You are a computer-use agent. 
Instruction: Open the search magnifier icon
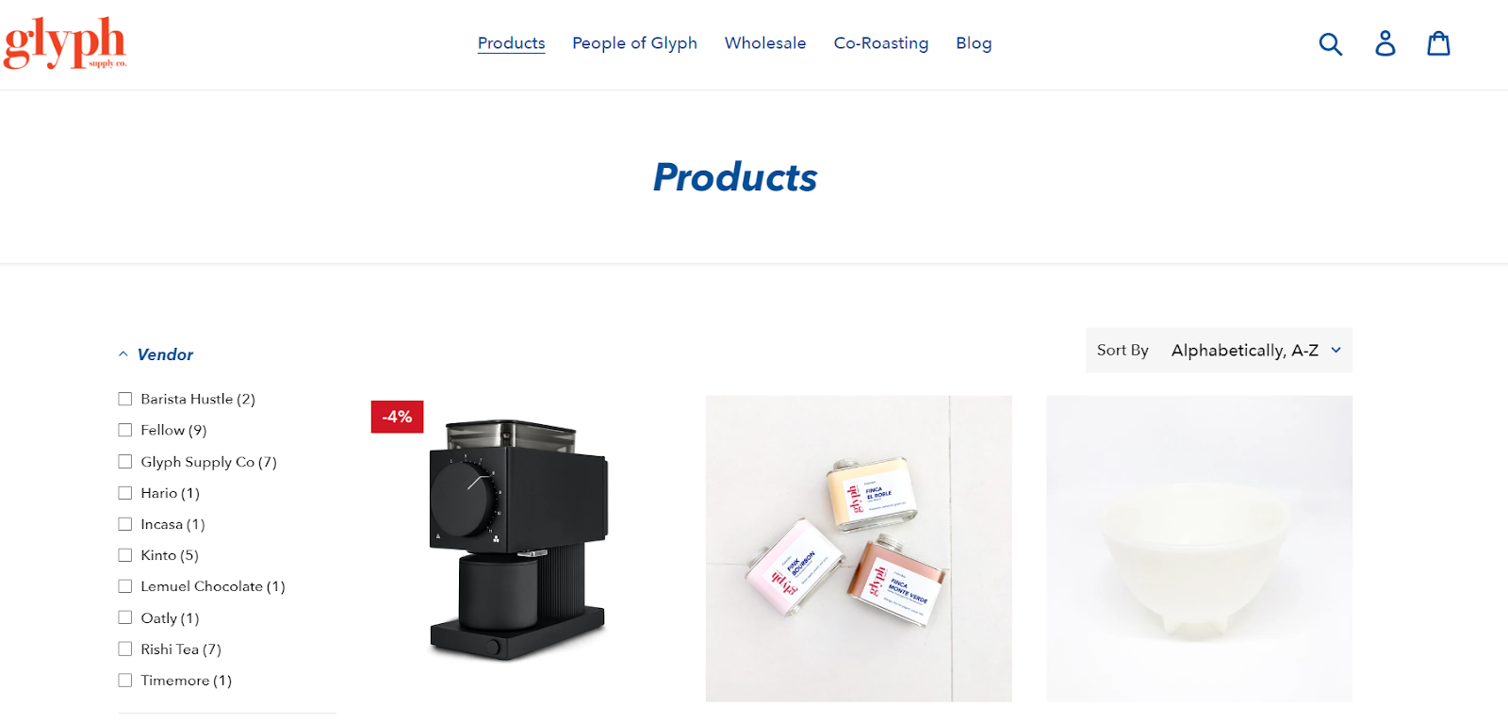[x=1330, y=43]
